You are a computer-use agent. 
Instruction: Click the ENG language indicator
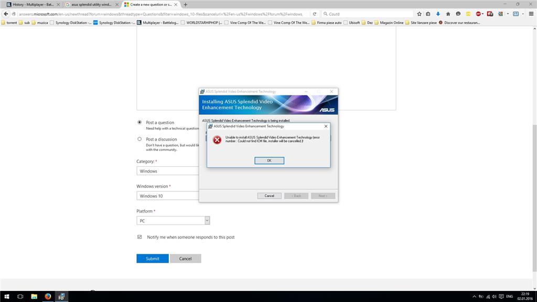click(509, 297)
